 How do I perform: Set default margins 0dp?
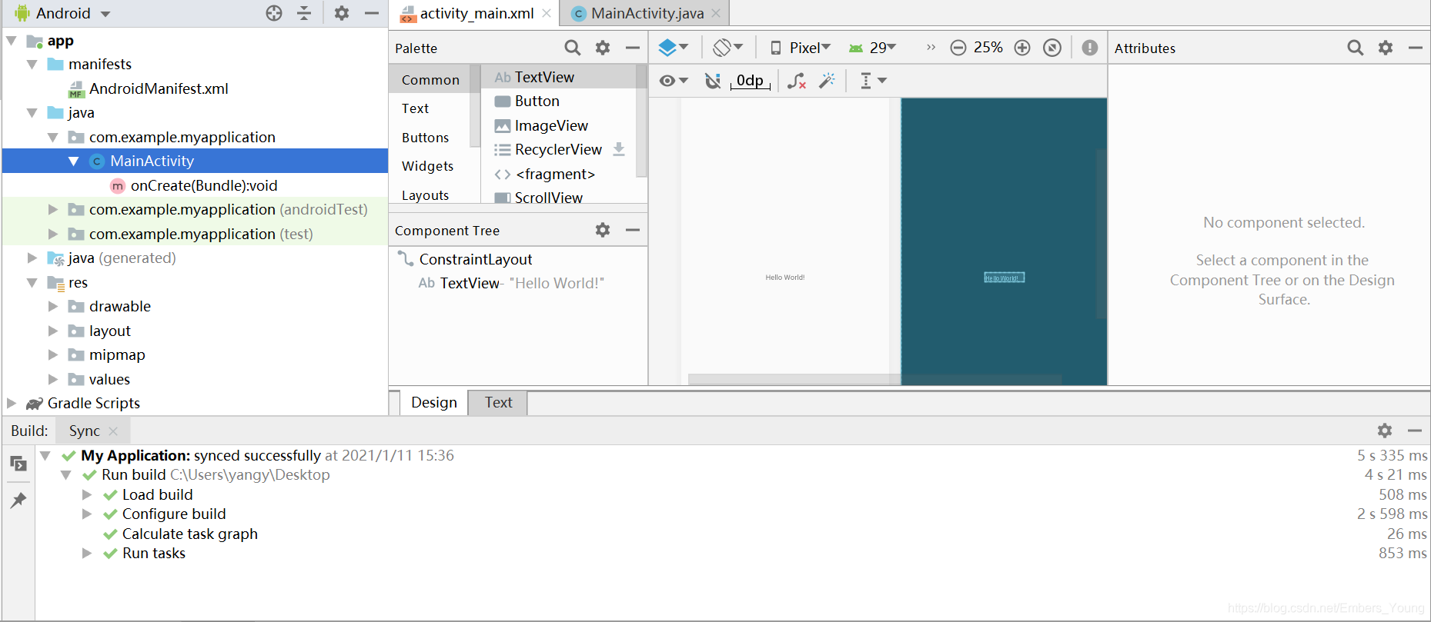[751, 81]
